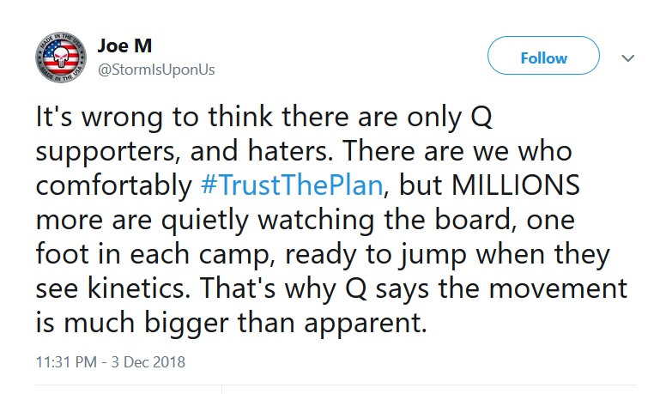The image size is (672, 394).
Task: Expand the tweet options chevron arrow
Action: tap(627, 58)
